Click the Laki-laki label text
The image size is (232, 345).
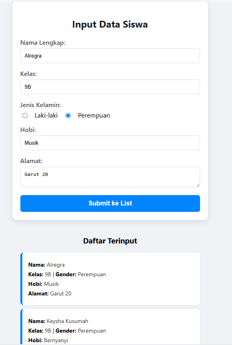point(46,116)
